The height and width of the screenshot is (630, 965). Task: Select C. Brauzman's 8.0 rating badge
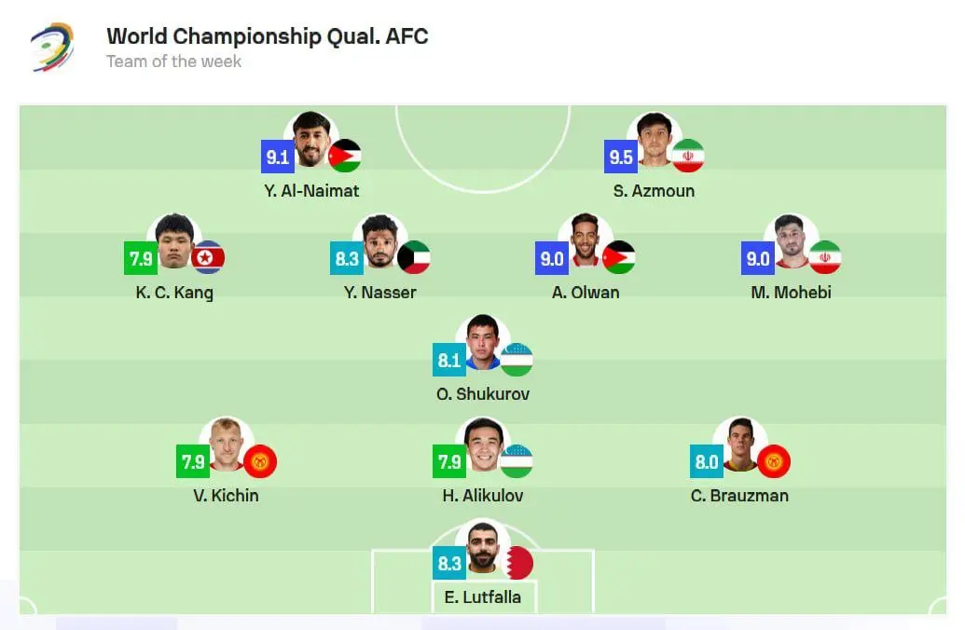(x=707, y=461)
